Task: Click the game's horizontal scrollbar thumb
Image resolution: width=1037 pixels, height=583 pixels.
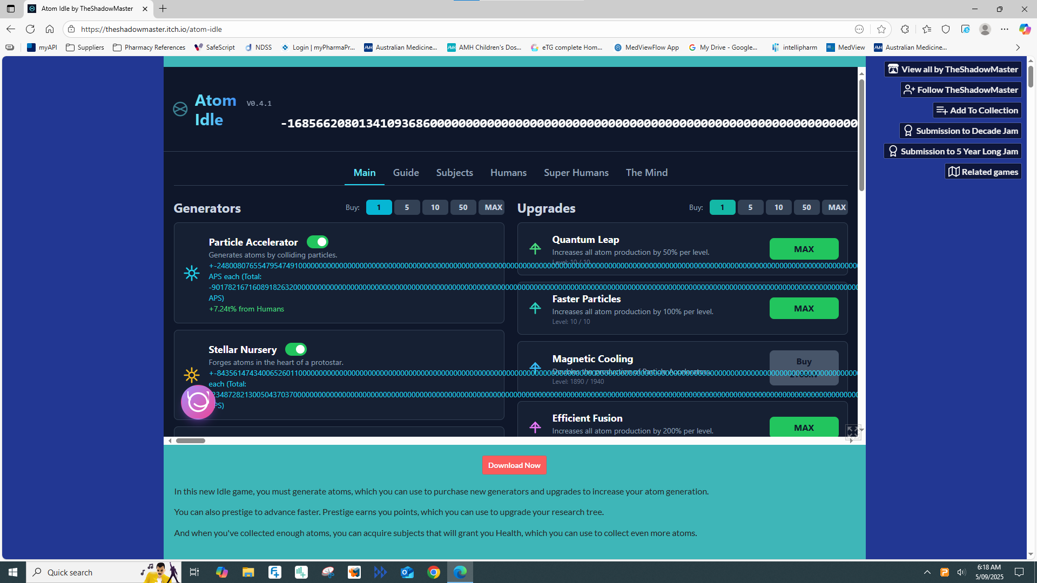Action: (x=191, y=440)
